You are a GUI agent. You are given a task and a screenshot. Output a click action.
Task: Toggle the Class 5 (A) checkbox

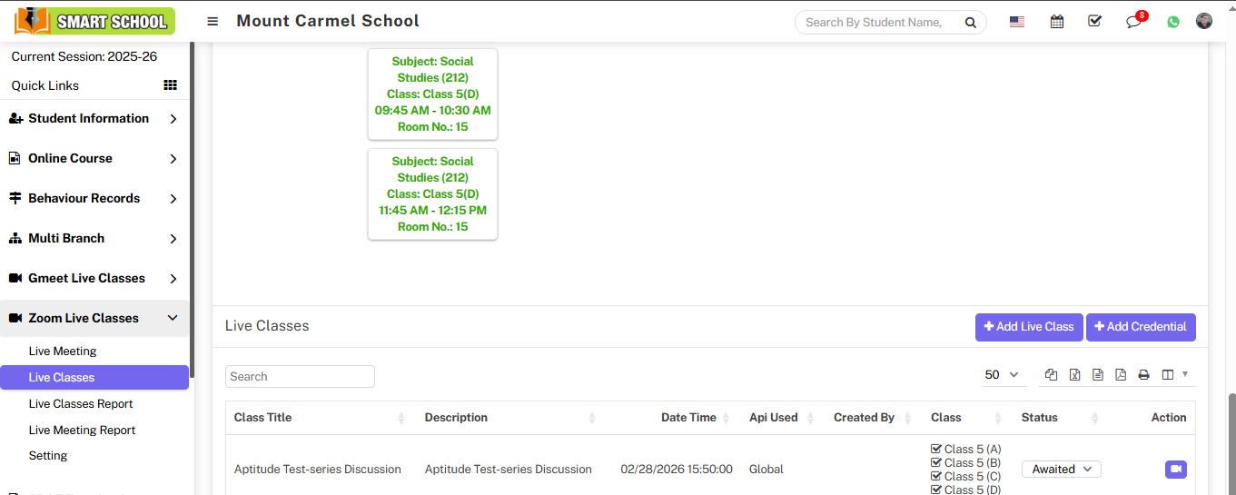pos(936,449)
